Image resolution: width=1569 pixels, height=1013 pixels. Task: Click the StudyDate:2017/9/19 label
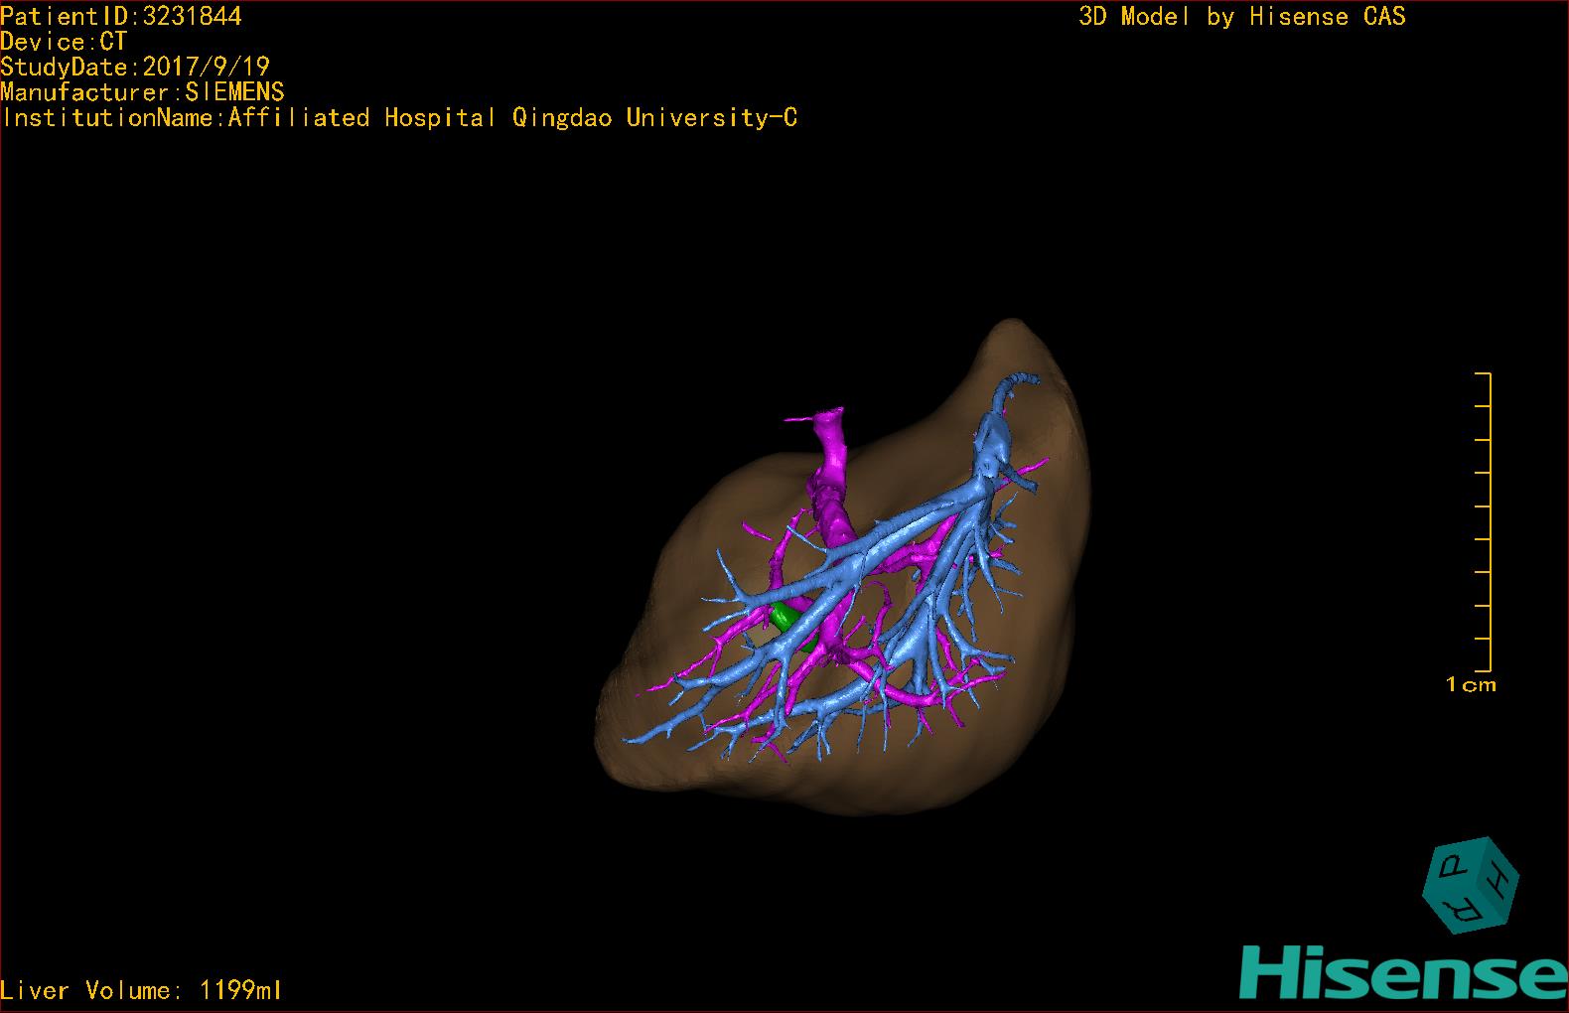135,67
